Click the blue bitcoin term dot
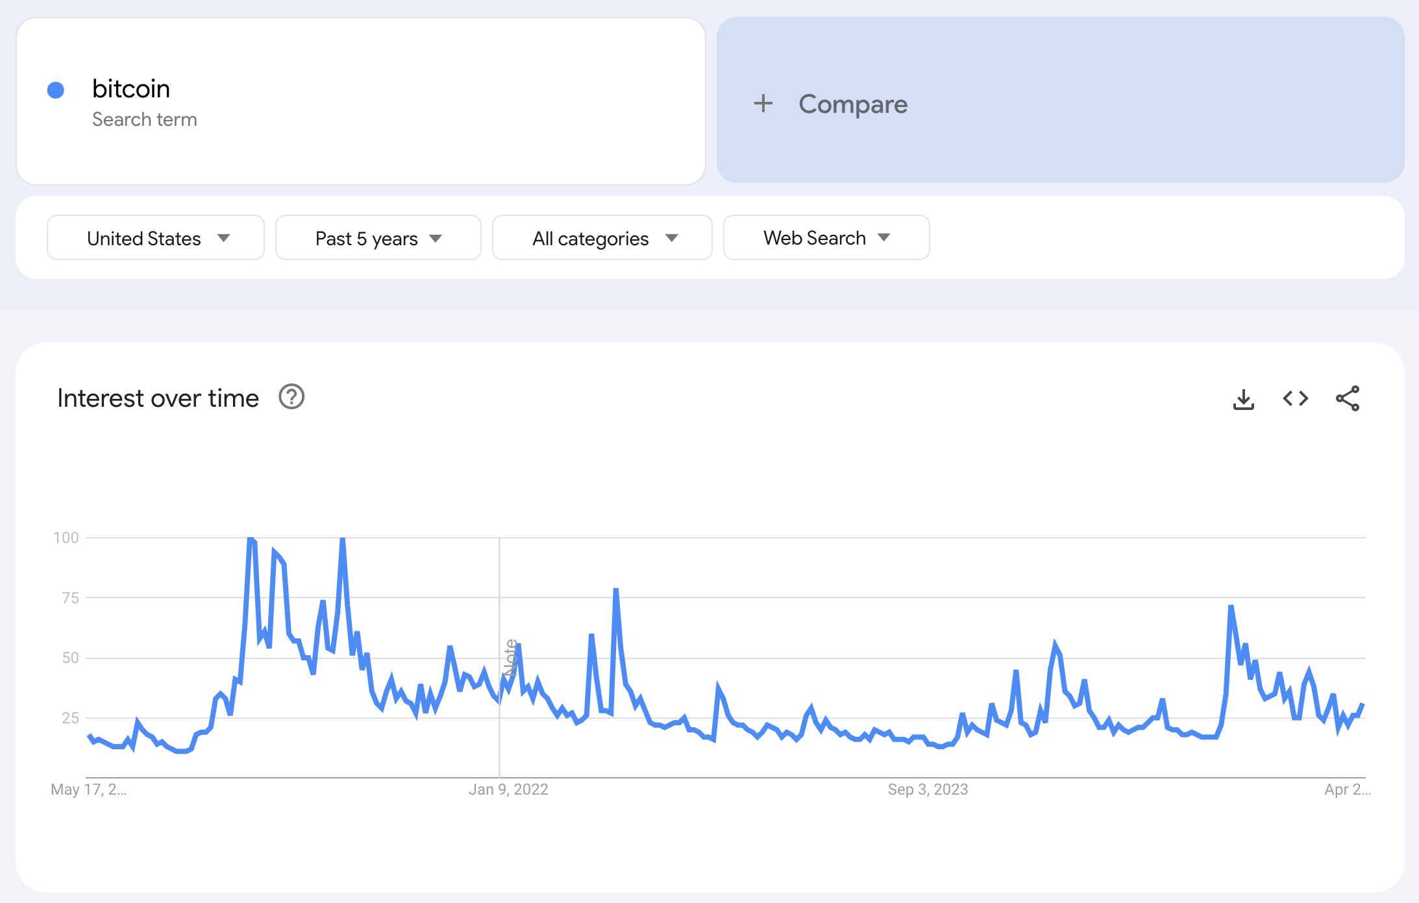Viewport: 1419px width, 903px height. [56, 90]
